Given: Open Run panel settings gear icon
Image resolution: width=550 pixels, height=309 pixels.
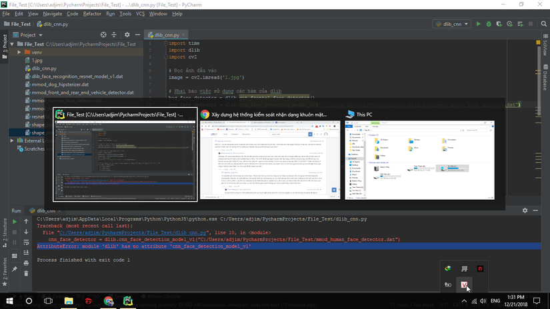Looking at the screenshot, I should pos(525,210).
